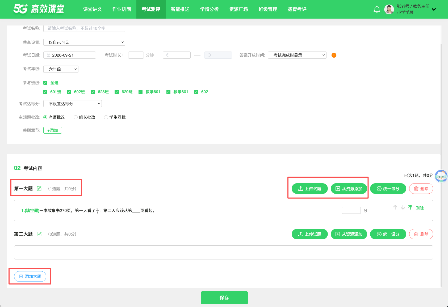Open the 考试达标分 dropdown
This screenshot has width=448, height=307.
(x=73, y=104)
